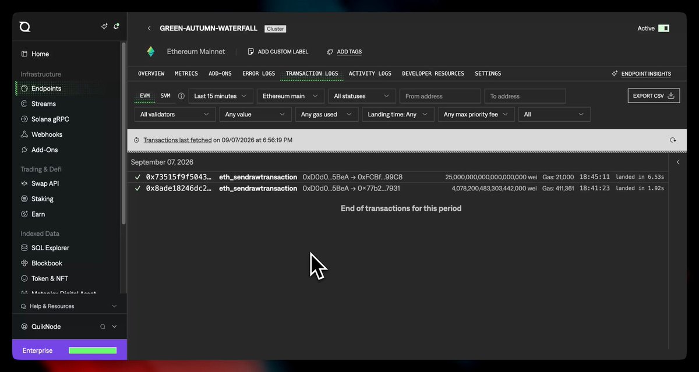Open the Error Logs tab
The image size is (699, 372).
click(x=259, y=74)
